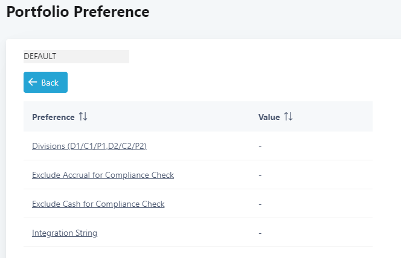Open Exclude Accrual for Compliance Check link

[103, 175]
